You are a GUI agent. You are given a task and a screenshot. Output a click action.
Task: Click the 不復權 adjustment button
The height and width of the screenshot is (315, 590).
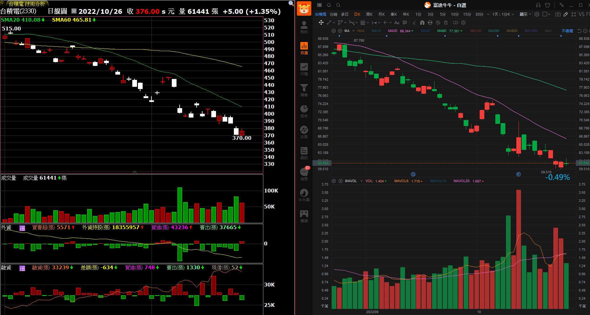pos(567,31)
